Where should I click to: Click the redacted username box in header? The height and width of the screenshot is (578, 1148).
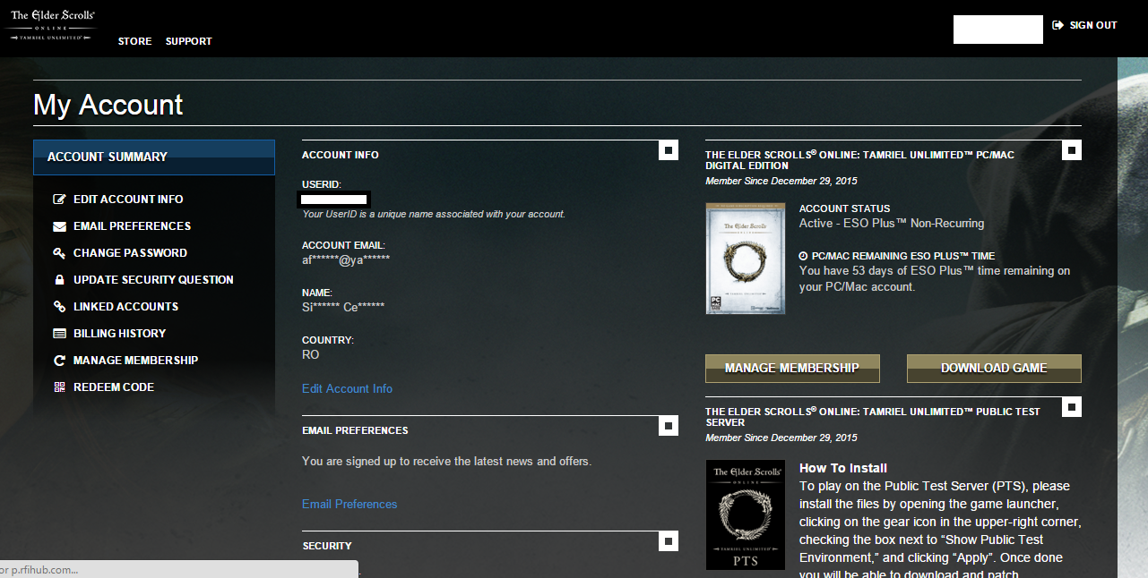[998, 29]
